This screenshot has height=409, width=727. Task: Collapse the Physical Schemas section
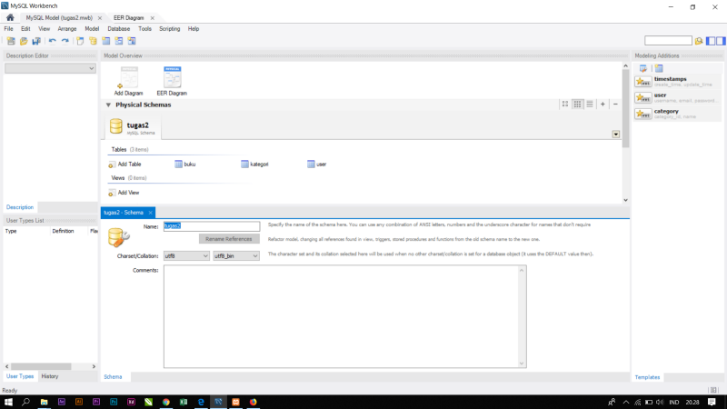109,105
